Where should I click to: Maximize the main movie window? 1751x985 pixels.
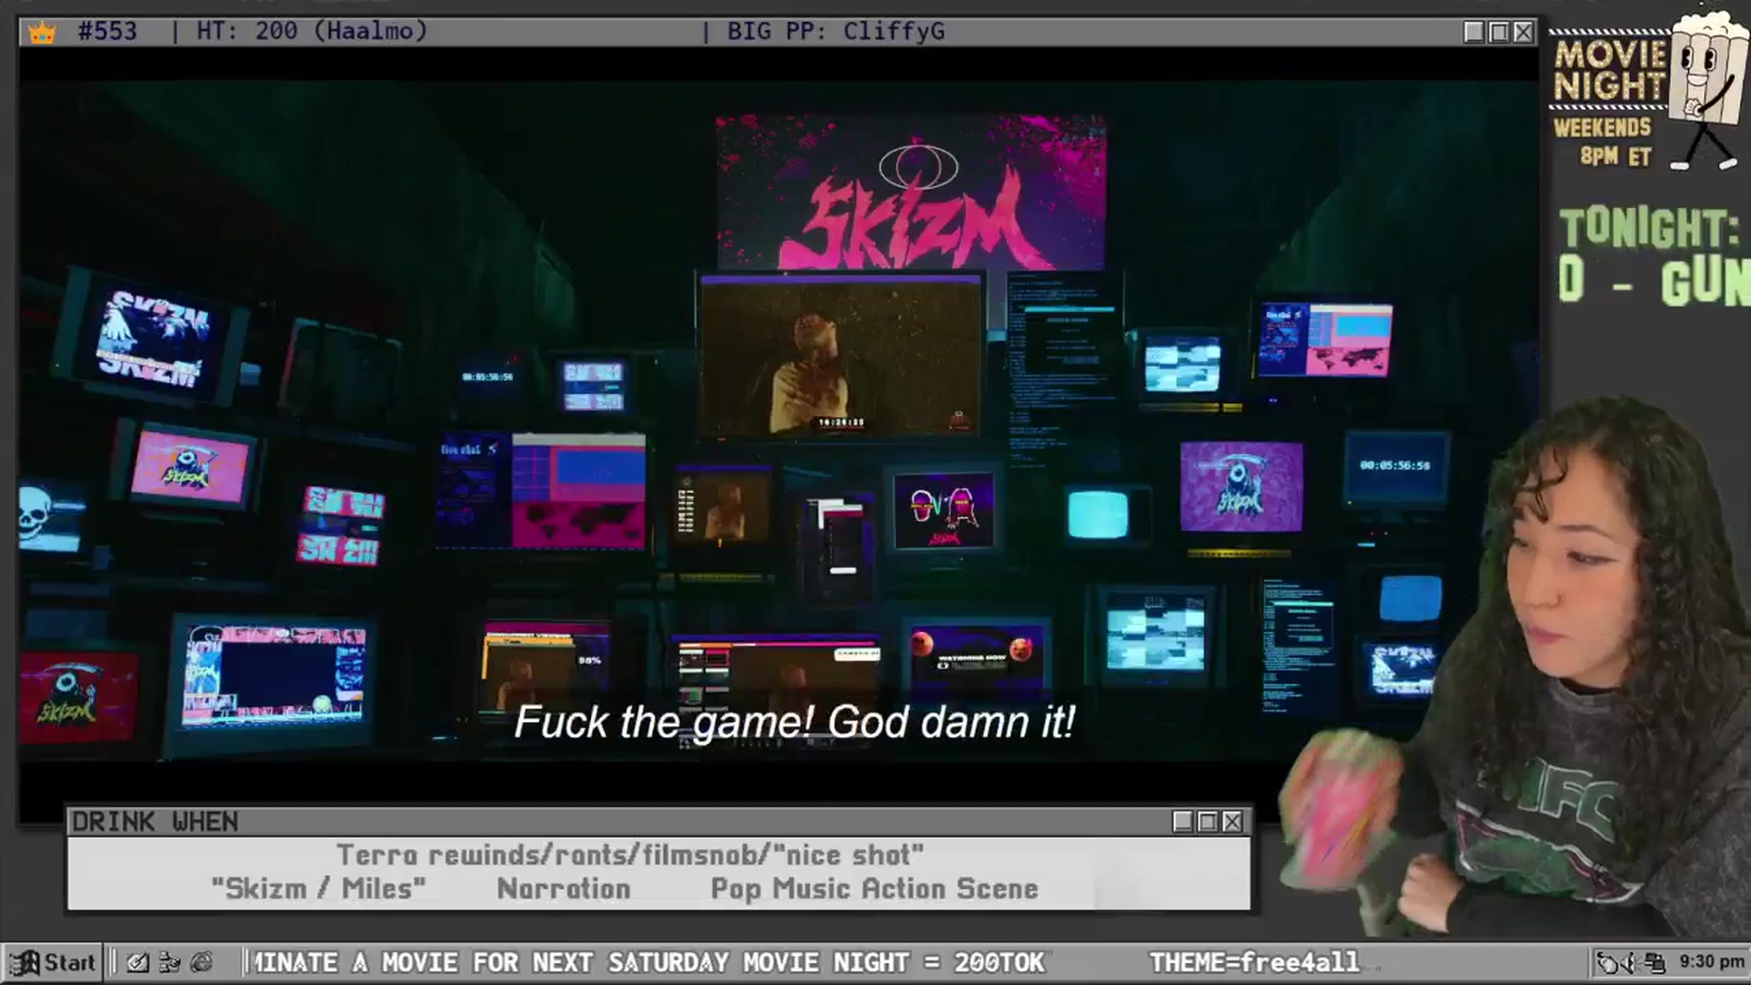click(x=1498, y=32)
